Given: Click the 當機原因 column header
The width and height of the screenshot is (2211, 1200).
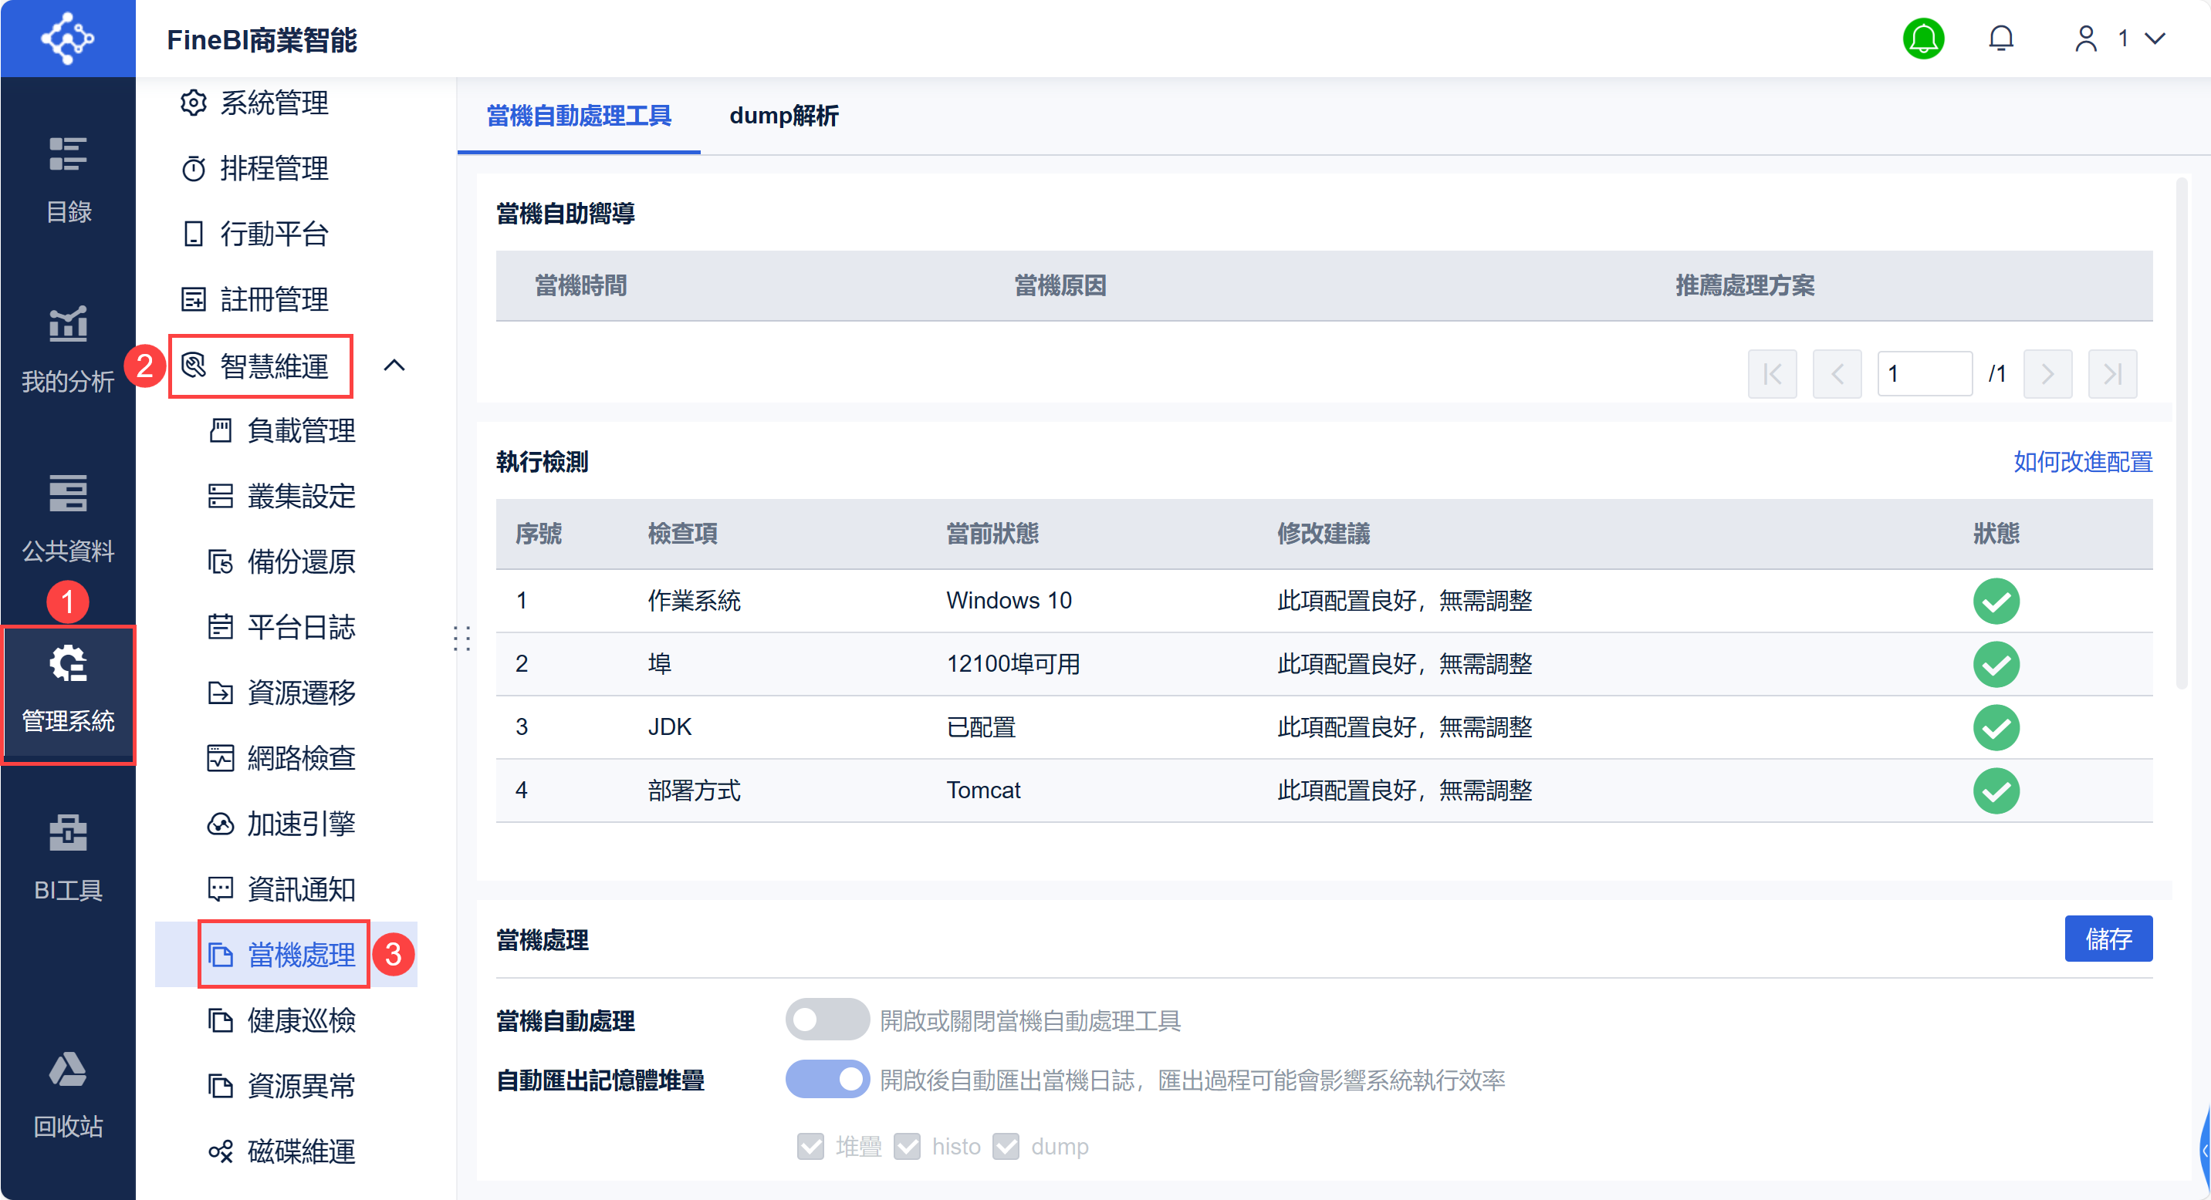Looking at the screenshot, I should (1060, 285).
